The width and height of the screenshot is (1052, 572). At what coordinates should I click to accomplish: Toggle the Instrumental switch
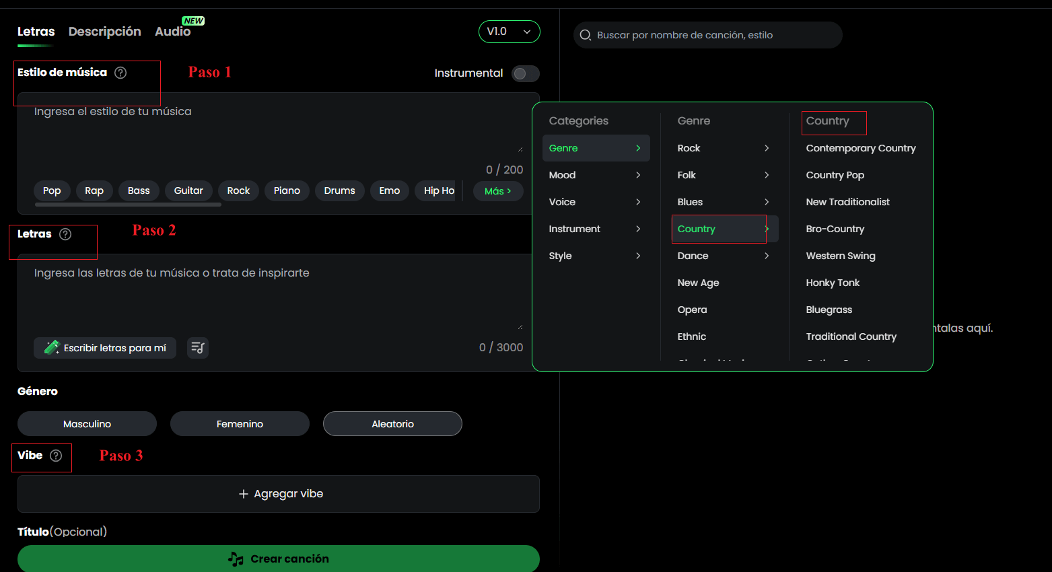[525, 73]
